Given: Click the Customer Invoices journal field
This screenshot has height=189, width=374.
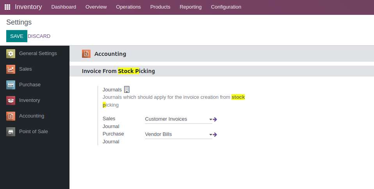Looking at the screenshot, I should tap(176, 119).
